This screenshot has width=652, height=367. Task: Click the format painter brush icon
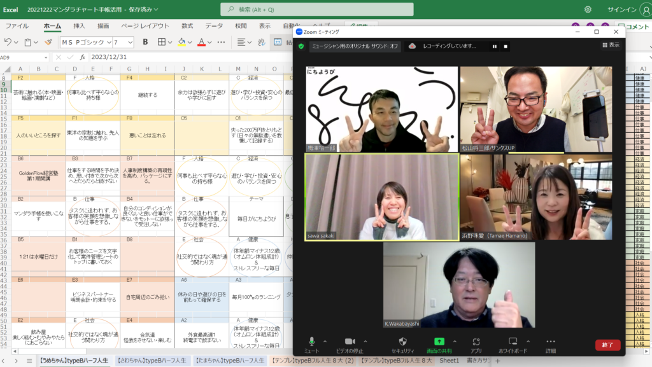pyautogui.click(x=48, y=42)
